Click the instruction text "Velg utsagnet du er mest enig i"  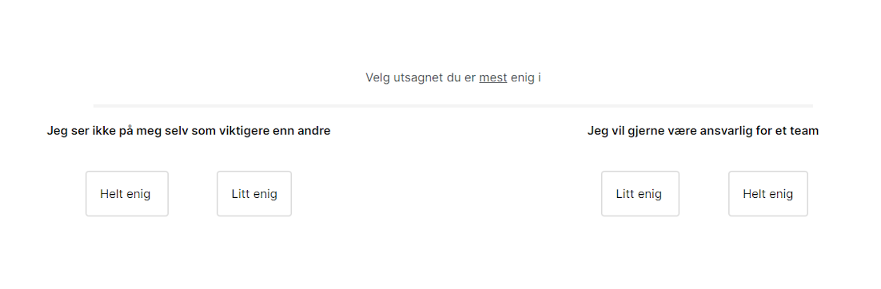452,77
